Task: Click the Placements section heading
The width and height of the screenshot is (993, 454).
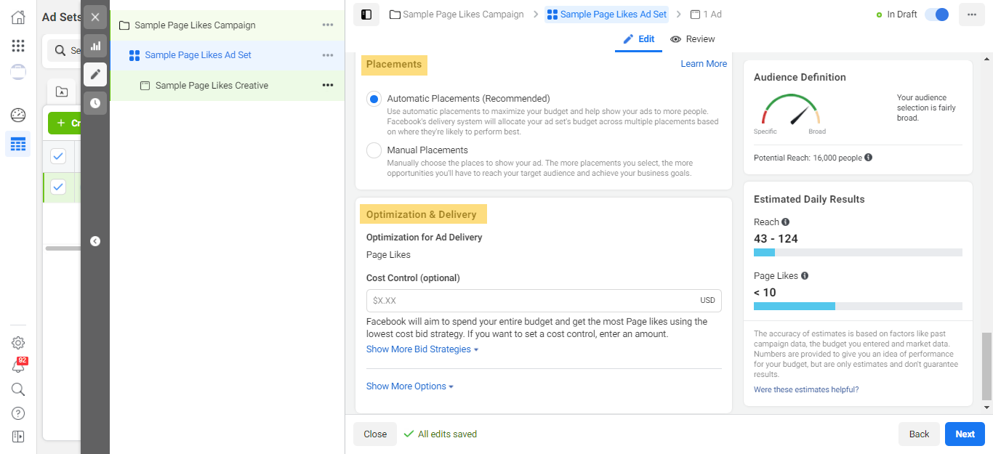Action: 394,65
